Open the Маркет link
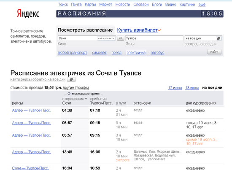Image resolution: width=232 pixels, height=170 pixels. click(x=105, y=5)
